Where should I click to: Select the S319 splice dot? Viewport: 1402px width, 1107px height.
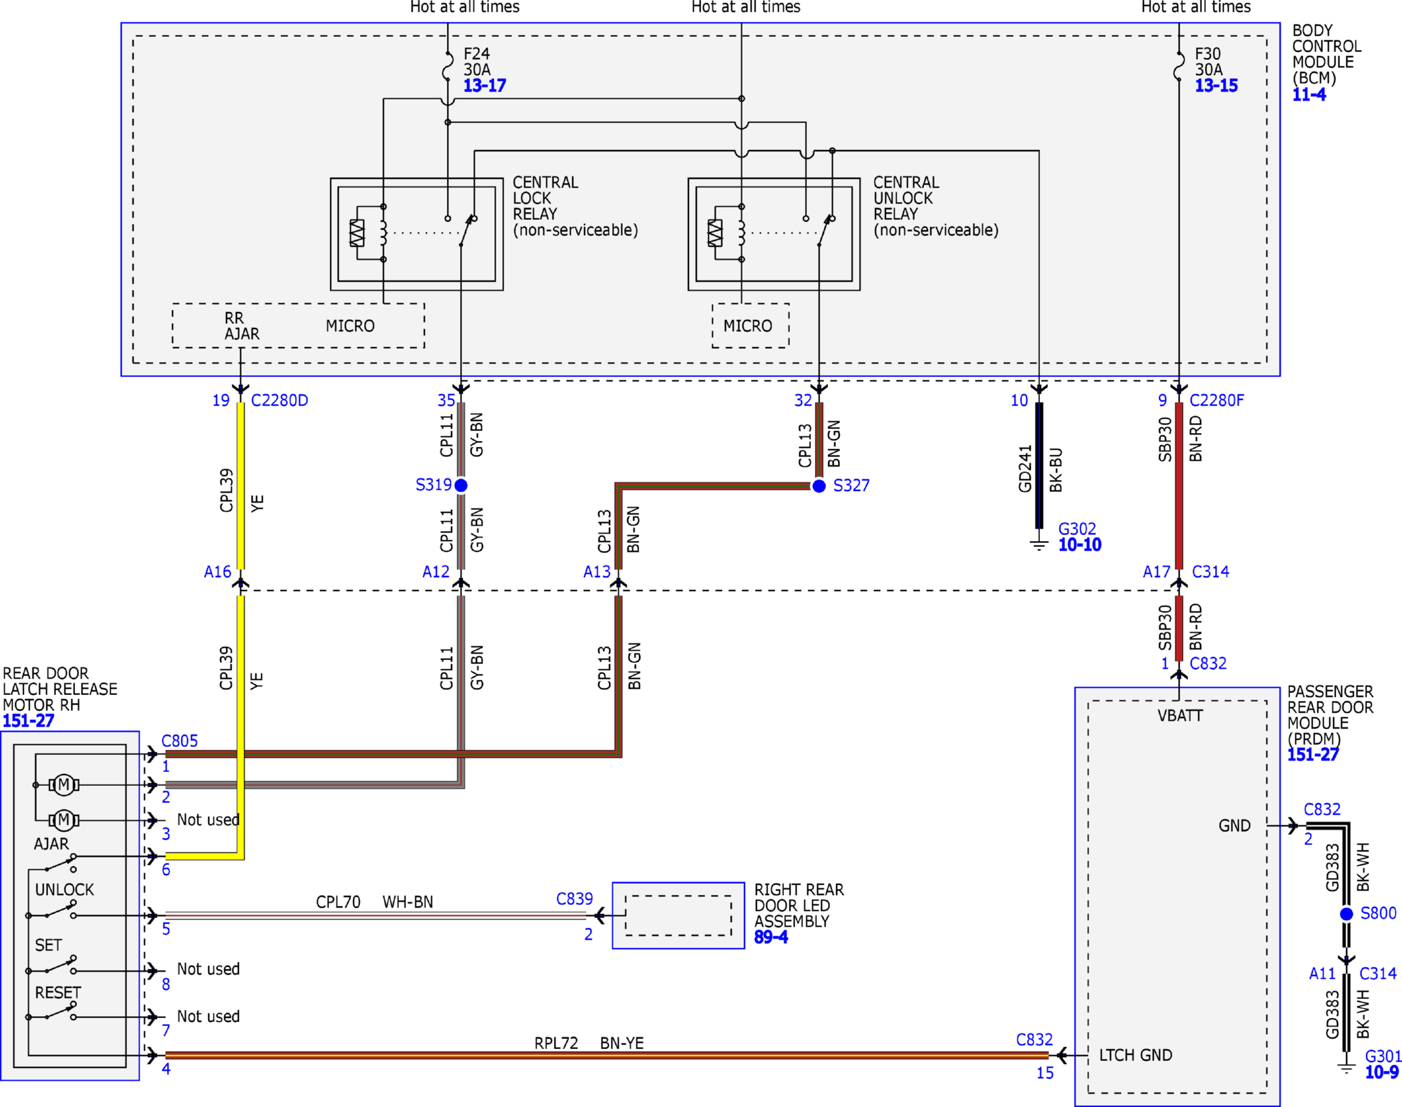[461, 485]
